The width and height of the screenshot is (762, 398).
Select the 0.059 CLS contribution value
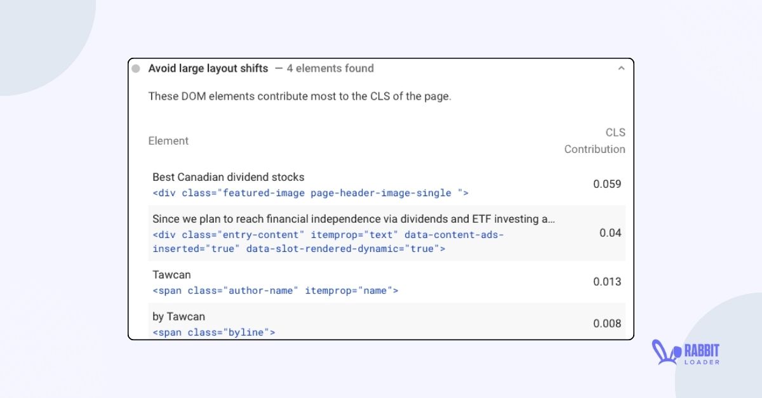[x=608, y=185]
